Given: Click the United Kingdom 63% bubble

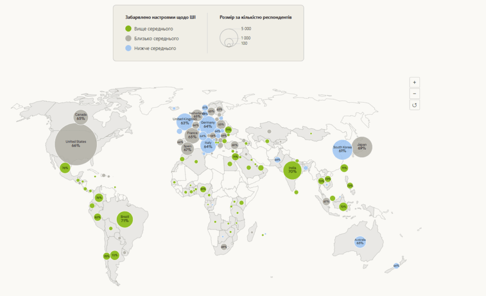Looking at the screenshot, I should 184,121.
